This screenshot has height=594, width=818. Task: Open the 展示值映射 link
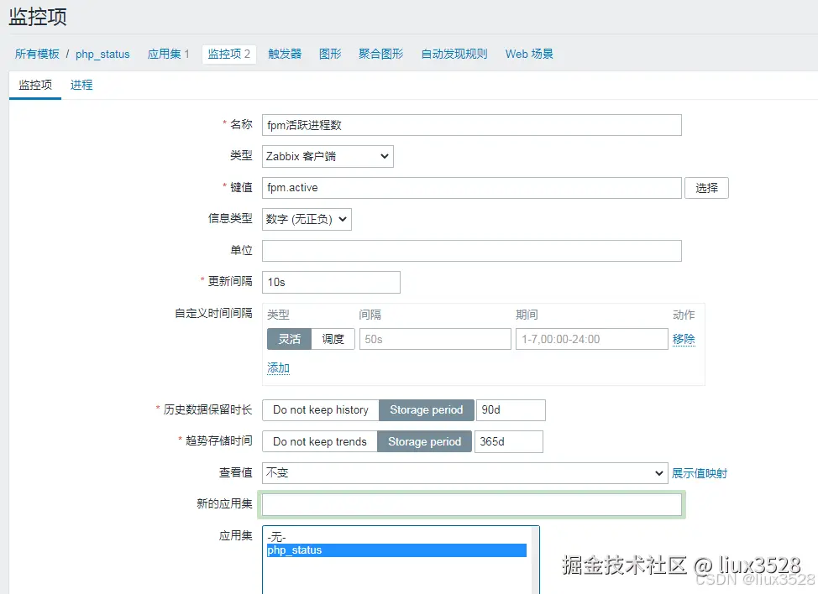[699, 473]
